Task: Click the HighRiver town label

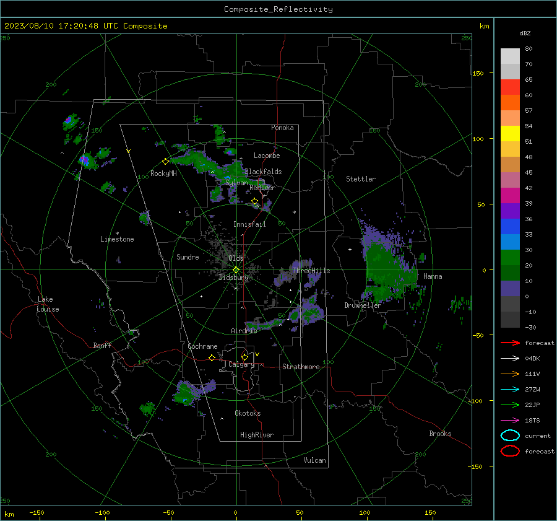Action: click(257, 435)
